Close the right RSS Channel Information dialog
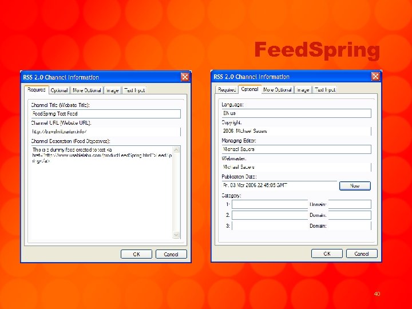This screenshot has width=412, height=309. pos(375,77)
